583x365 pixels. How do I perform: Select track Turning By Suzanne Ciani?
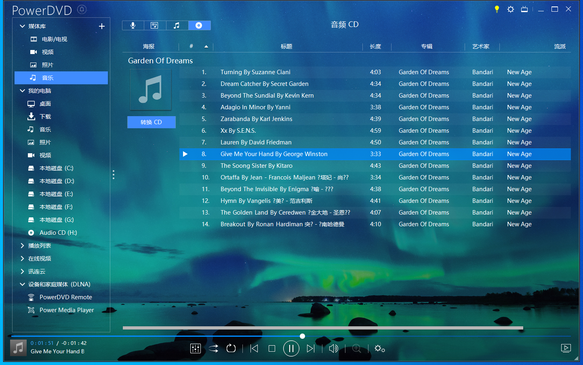point(375,72)
